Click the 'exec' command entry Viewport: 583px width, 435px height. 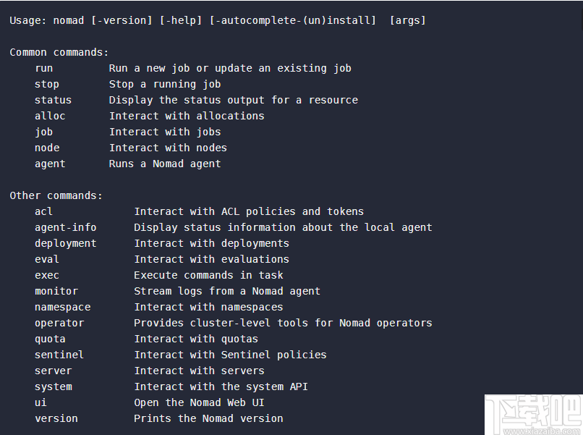coord(47,275)
